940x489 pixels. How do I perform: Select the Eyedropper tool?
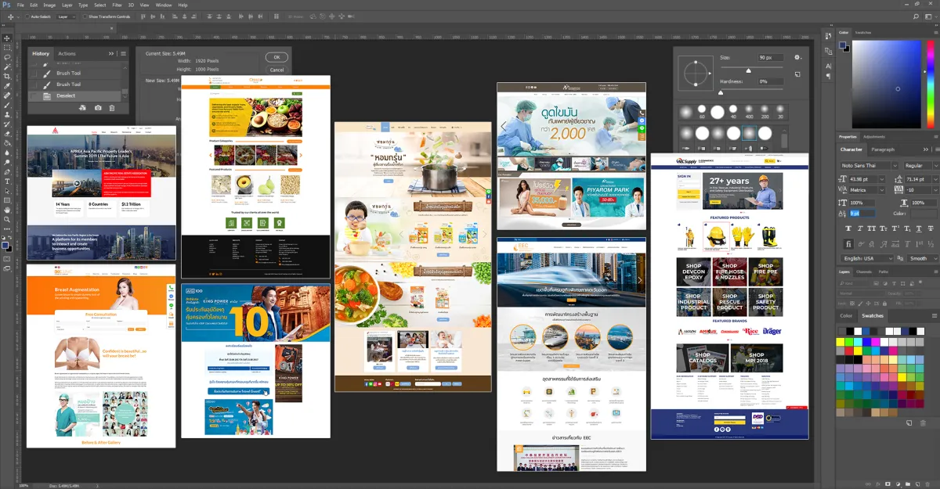(7, 86)
